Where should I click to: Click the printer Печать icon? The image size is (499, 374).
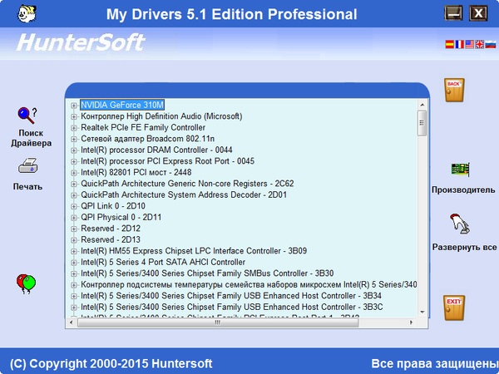point(27,166)
